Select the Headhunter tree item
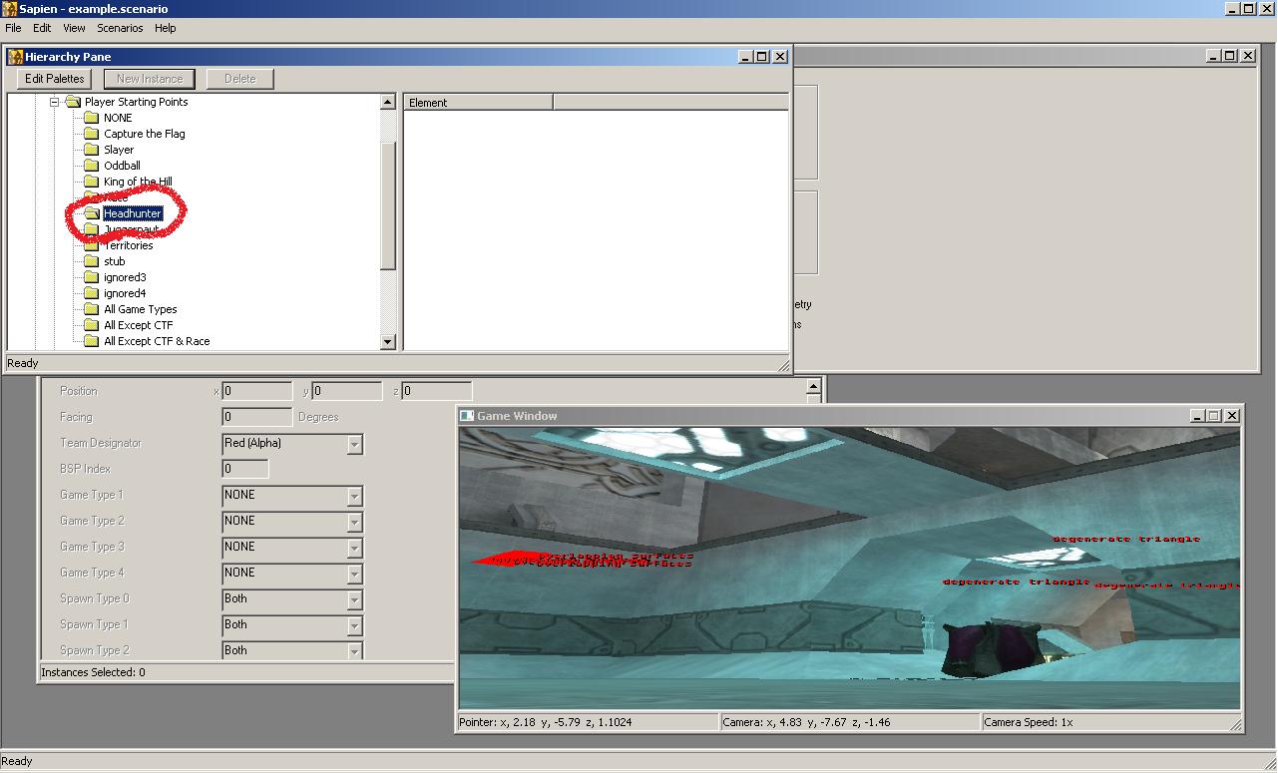Screen dimensions: 1278x773 [x=133, y=213]
